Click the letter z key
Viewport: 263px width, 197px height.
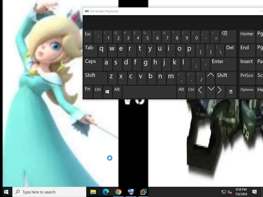[x=112, y=78]
